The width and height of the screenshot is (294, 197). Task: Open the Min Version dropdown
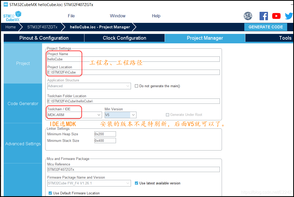(120, 115)
